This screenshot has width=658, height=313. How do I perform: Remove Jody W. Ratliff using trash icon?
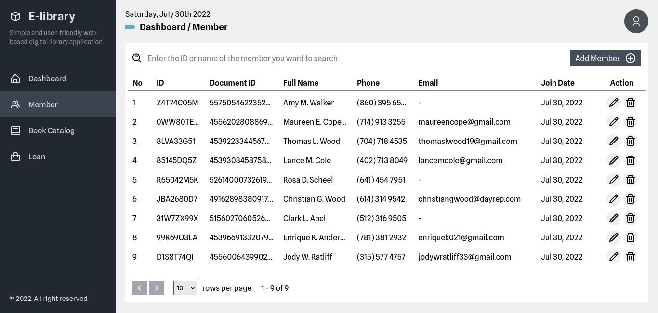631,257
